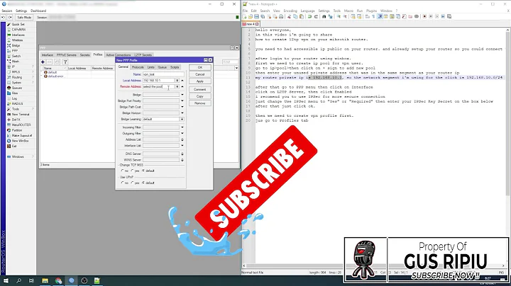Click Notepad++ vertical scrollbar

[507, 114]
